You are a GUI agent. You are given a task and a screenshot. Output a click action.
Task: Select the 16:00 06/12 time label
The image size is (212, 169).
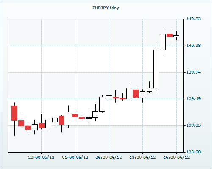click(176, 158)
